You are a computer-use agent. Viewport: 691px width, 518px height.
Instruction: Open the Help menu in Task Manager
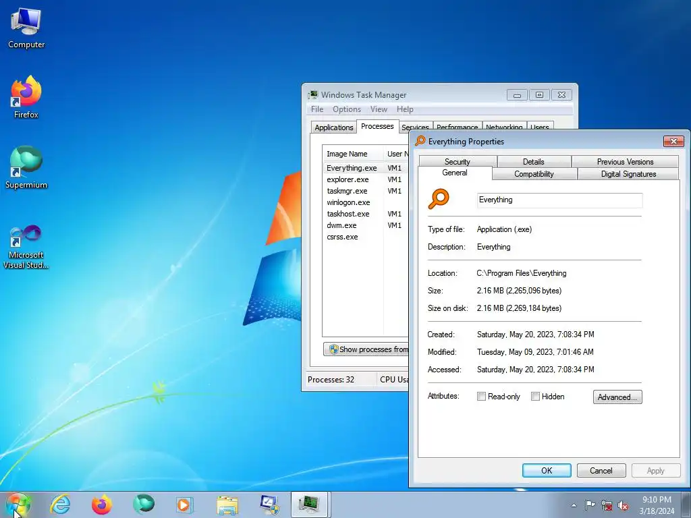(405, 109)
